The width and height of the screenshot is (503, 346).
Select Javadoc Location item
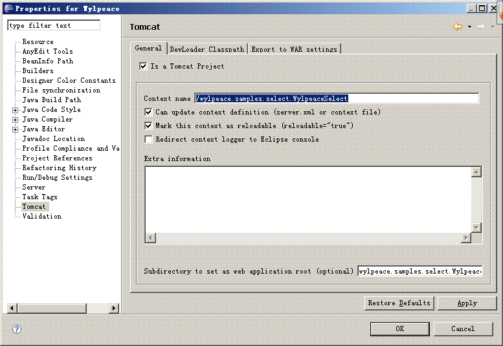pyautogui.click(x=54, y=138)
